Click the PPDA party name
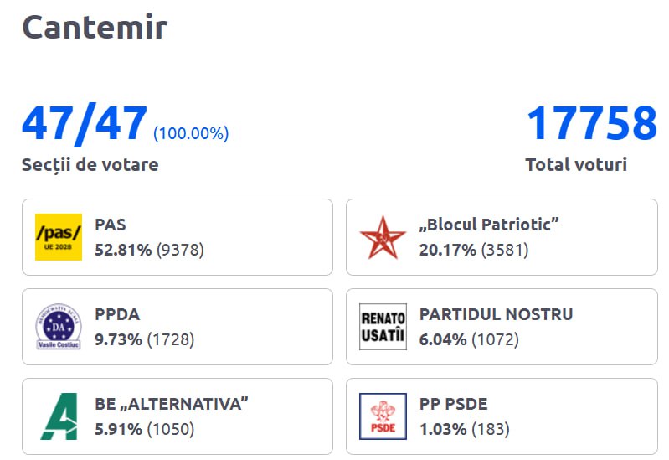Image resolution: width=669 pixels, height=460 pixels. tap(117, 314)
